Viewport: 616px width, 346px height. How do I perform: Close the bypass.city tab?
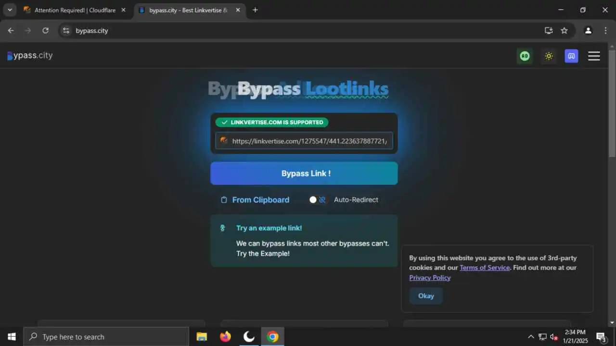tap(238, 10)
